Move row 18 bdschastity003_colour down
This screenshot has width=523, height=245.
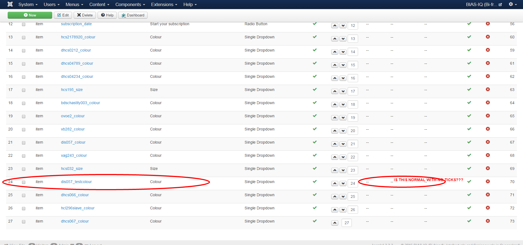click(x=343, y=104)
